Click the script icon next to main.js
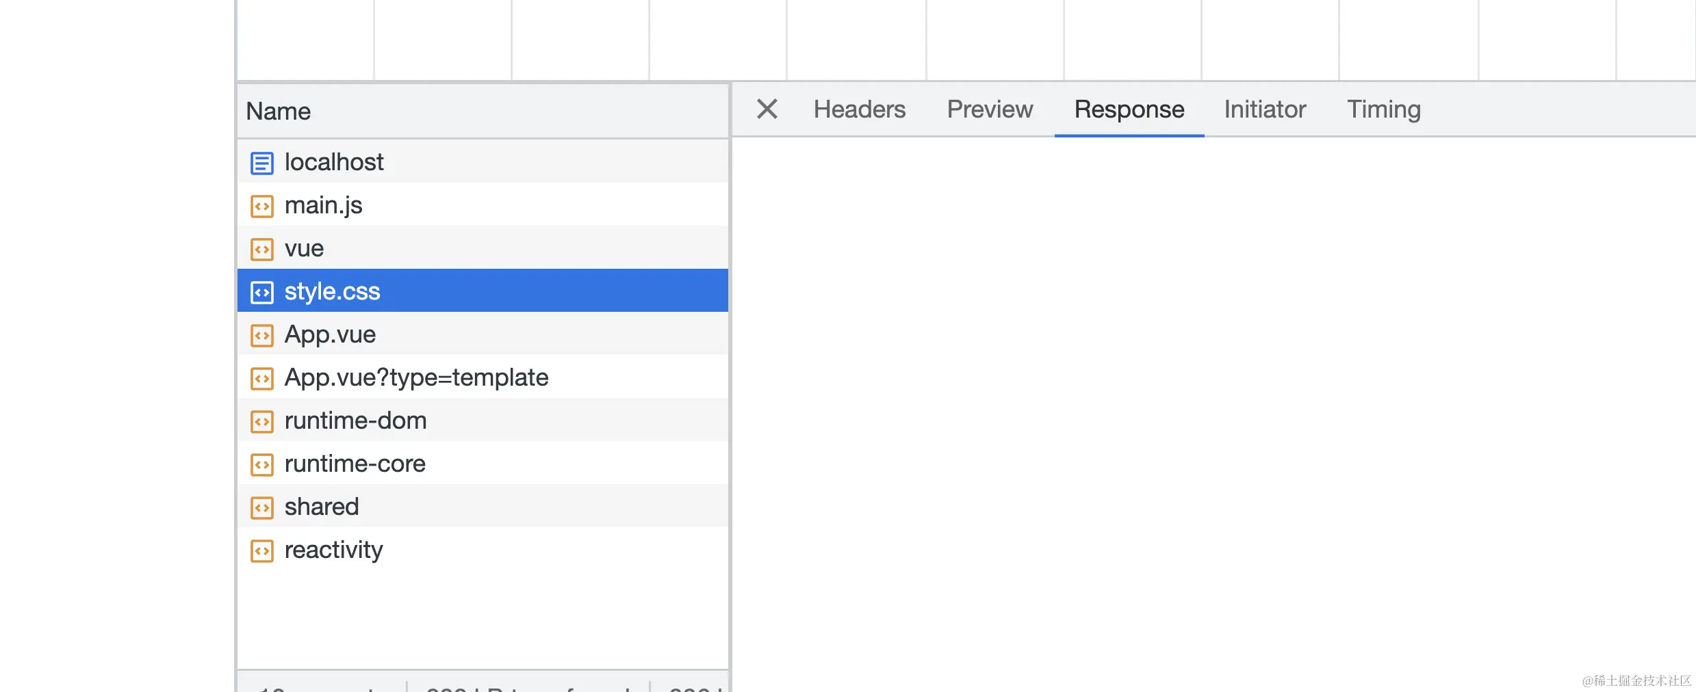Image resolution: width=1696 pixels, height=692 pixels. [261, 206]
